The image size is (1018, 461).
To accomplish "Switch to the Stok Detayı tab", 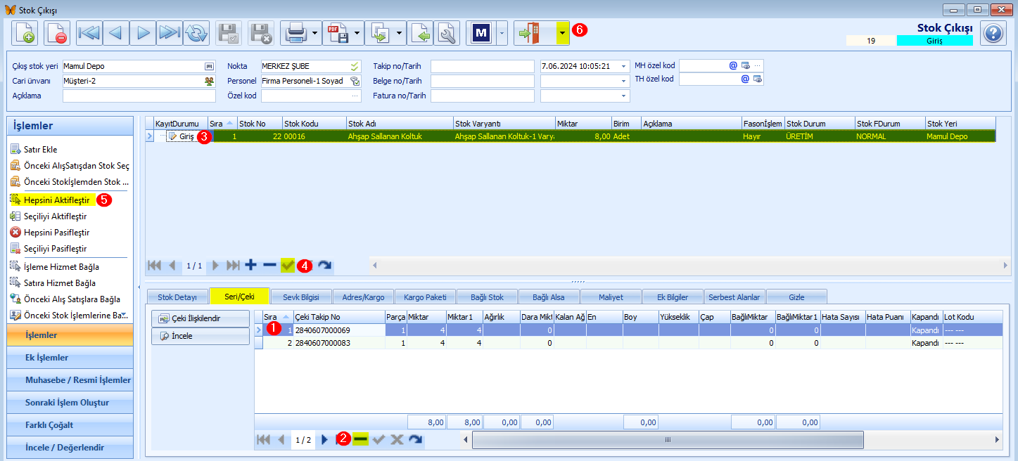I will pyautogui.click(x=177, y=297).
